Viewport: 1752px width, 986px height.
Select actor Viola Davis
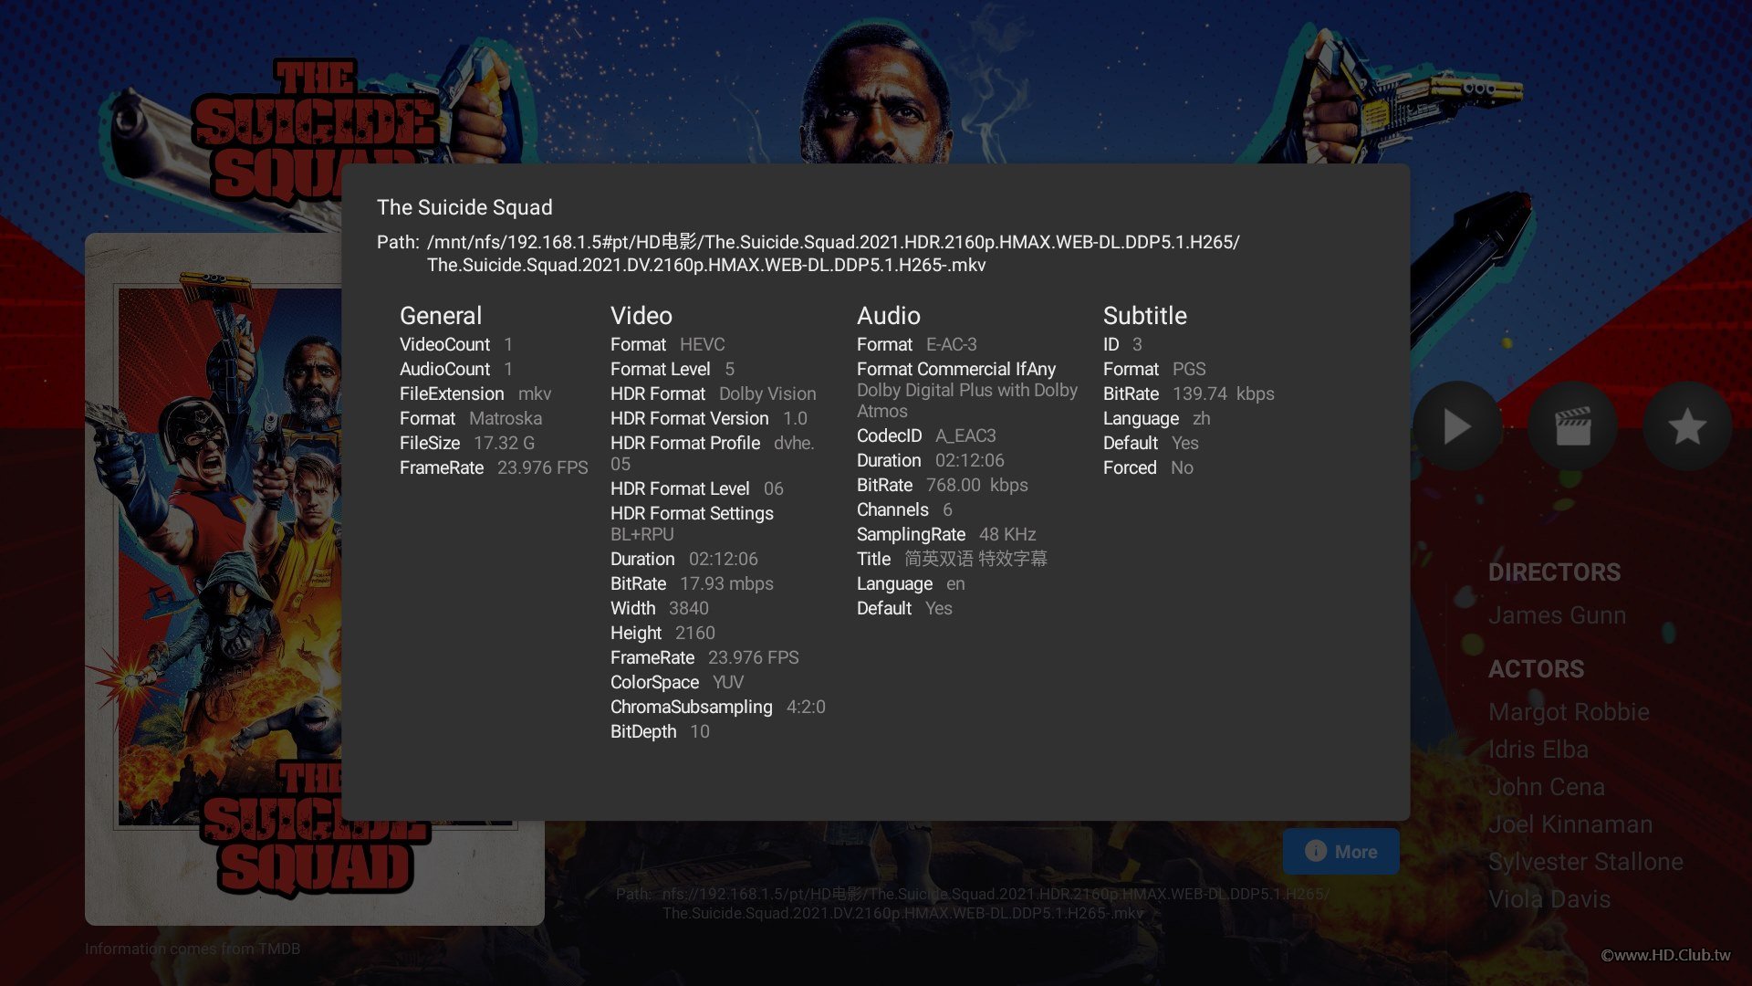pos(1549,899)
